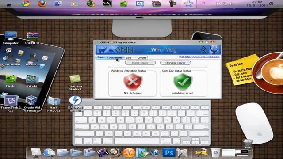Open the NVIDIA icon in the top bar
Screen dimensions: 283x159
107,4
